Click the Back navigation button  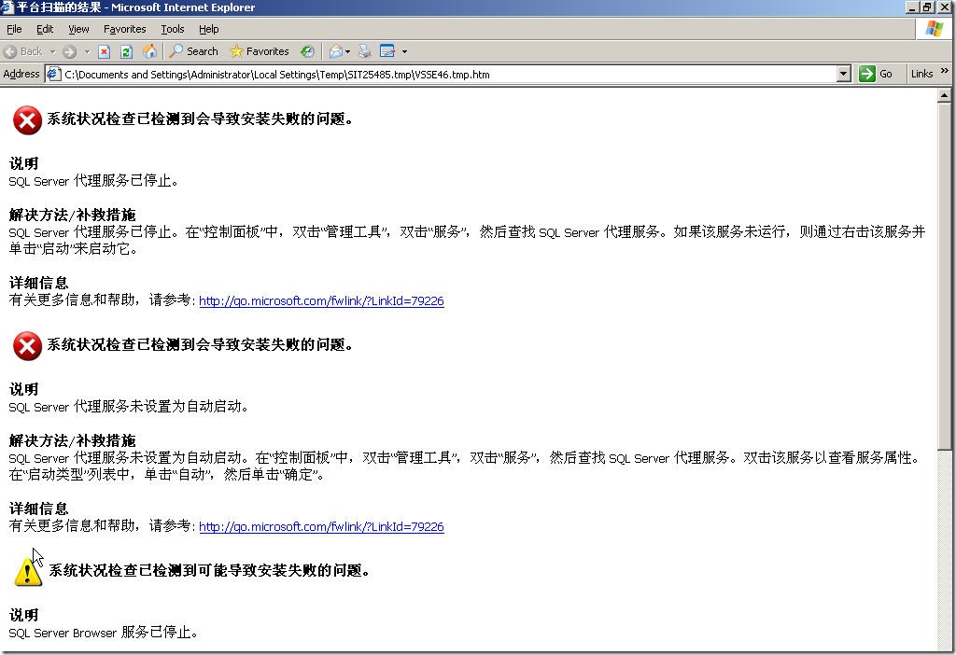tap(23, 52)
